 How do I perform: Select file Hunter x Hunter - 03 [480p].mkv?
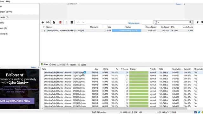pyautogui.click(x=64, y=79)
